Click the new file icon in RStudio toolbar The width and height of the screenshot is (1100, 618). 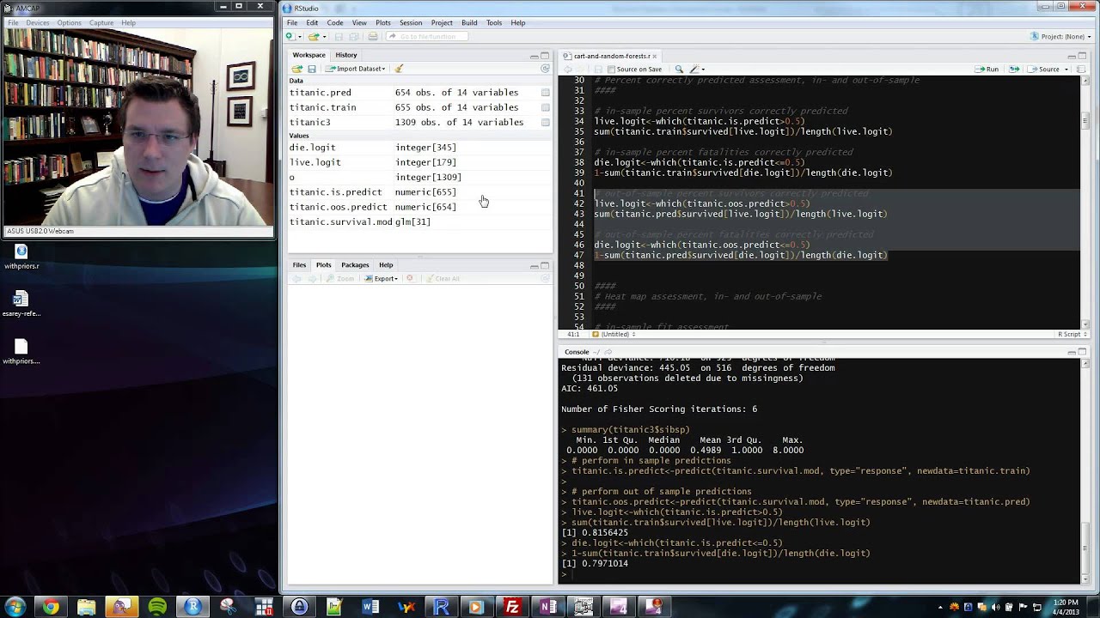290,36
